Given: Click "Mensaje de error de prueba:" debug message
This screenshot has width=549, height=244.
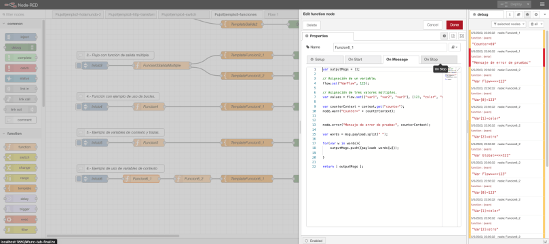Looking at the screenshot, I should pos(501,62).
